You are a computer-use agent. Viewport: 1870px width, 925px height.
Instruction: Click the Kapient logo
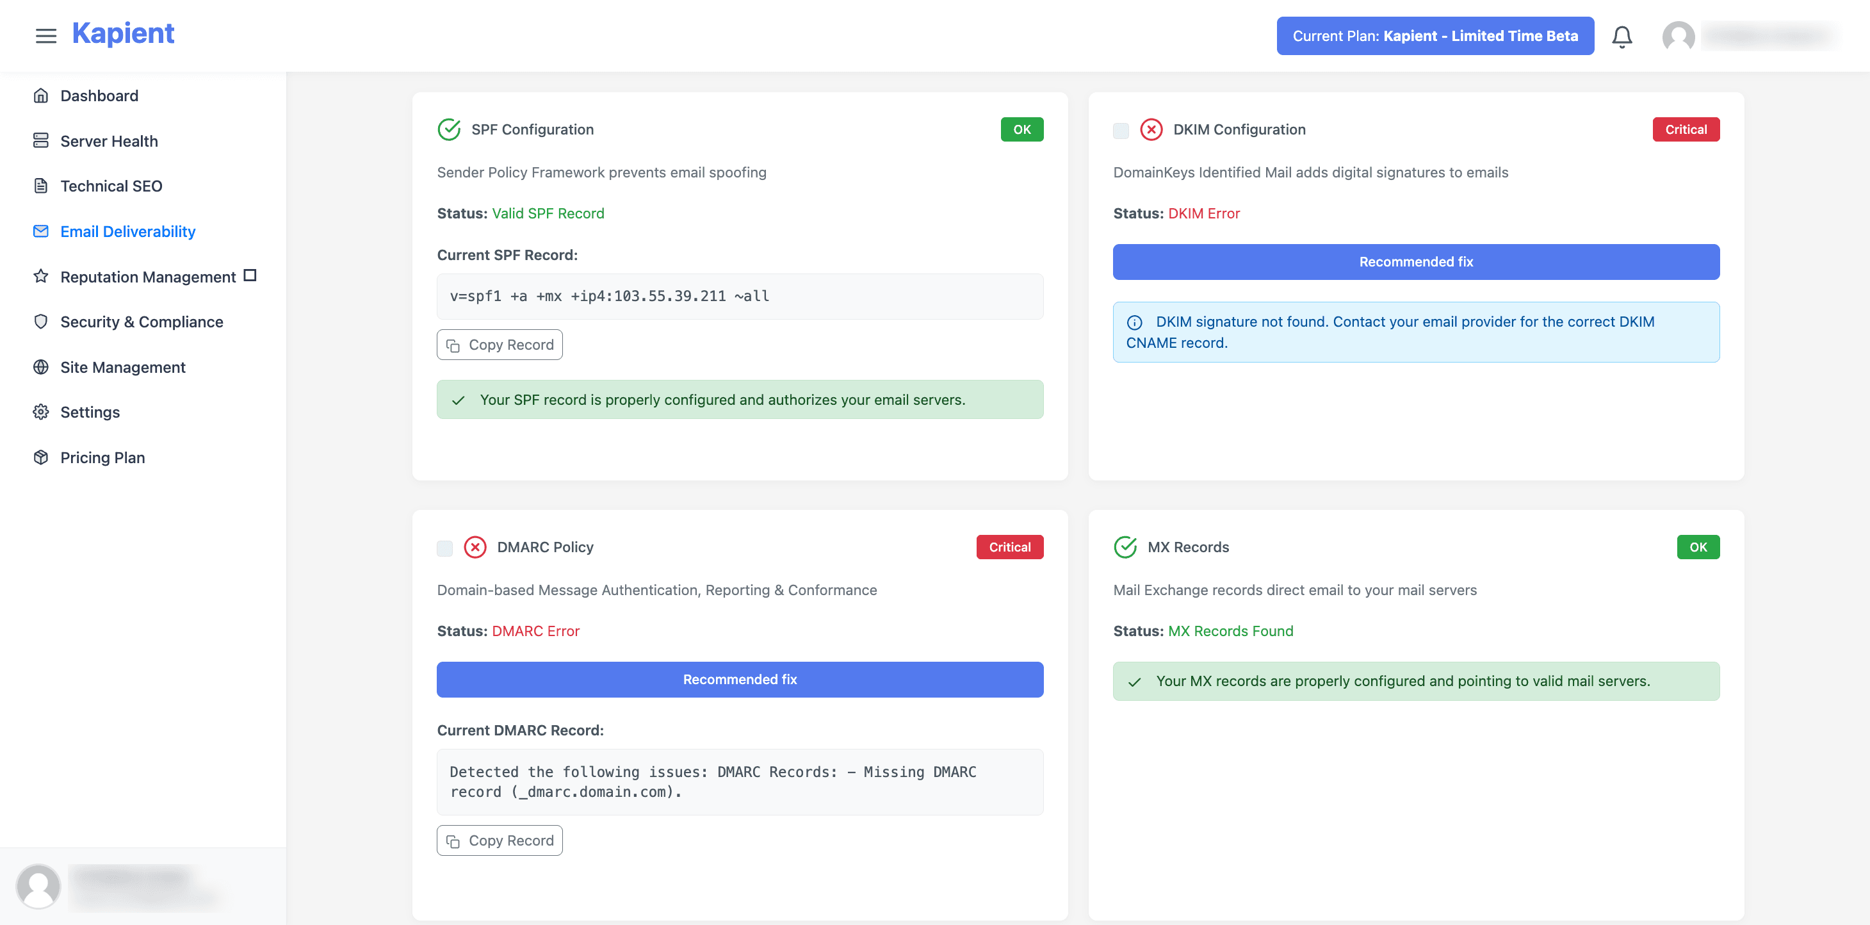pyautogui.click(x=123, y=34)
